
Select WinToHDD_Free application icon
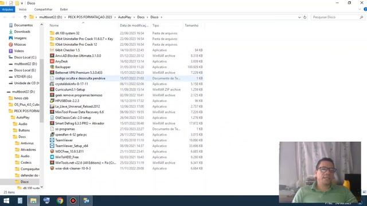point(52,157)
